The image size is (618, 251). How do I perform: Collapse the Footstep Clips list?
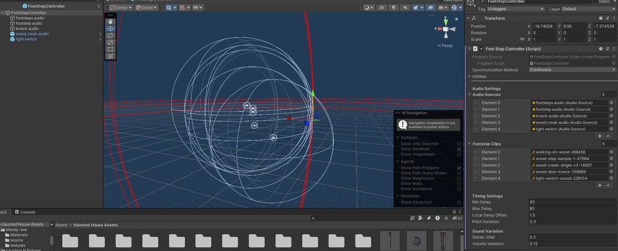(x=470, y=144)
